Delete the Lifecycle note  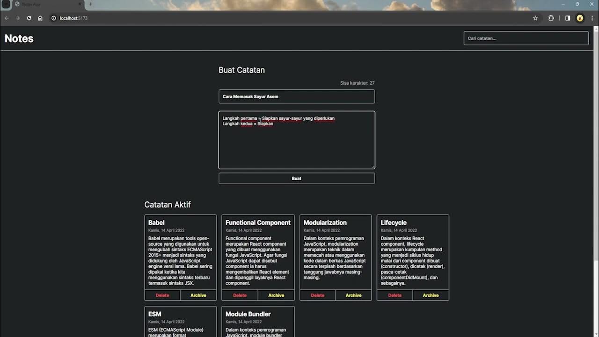395,295
